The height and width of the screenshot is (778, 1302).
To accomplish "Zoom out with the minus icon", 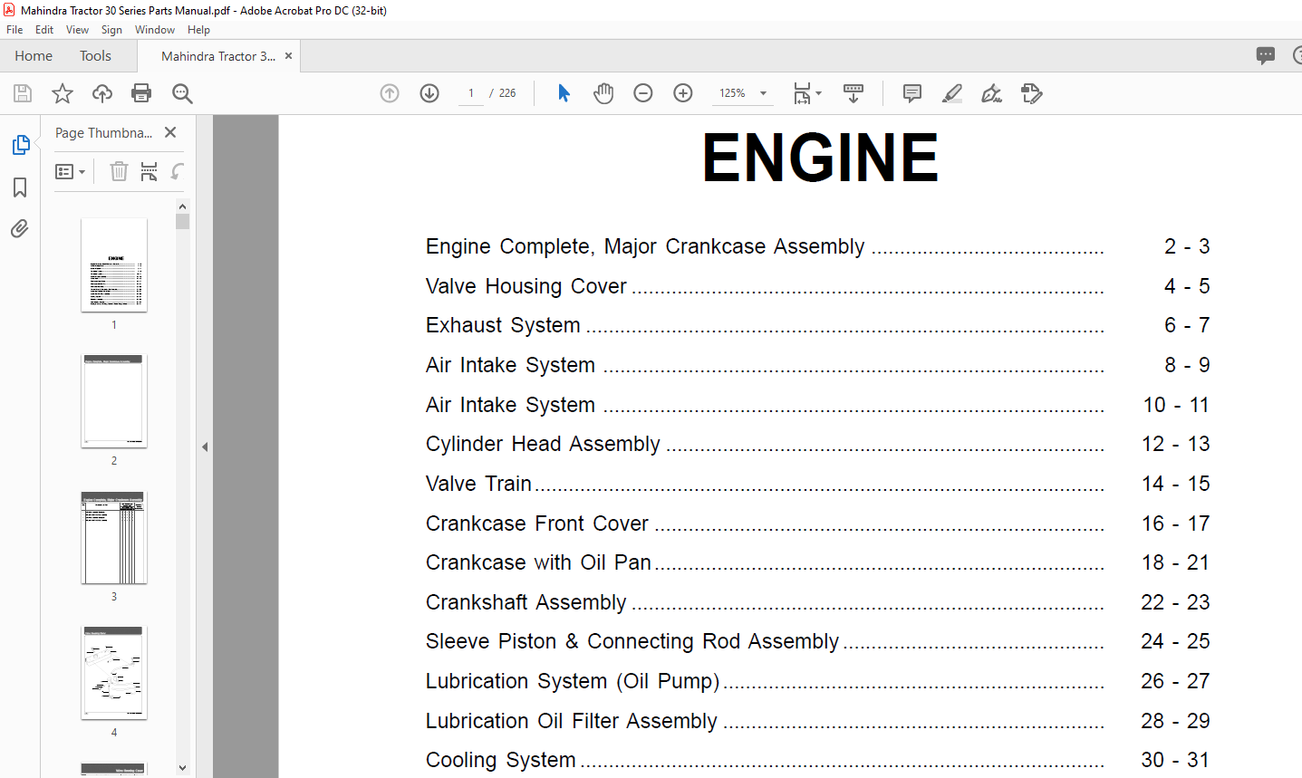I will tap(643, 93).
